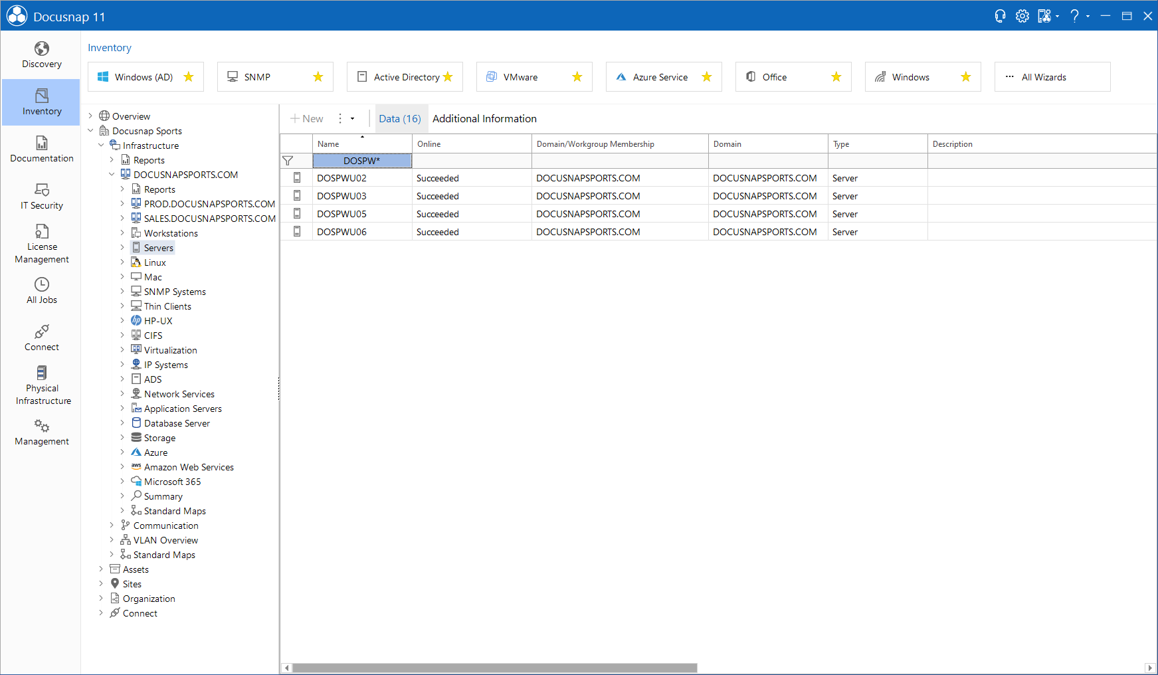Expand the Overview tree node

pos(90,116)
